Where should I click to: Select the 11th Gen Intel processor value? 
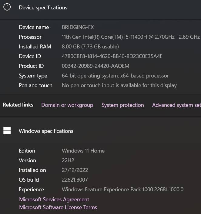[131, 37]
